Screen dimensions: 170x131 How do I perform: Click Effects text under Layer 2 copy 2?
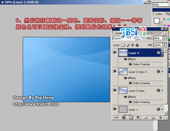coord(132,78)
